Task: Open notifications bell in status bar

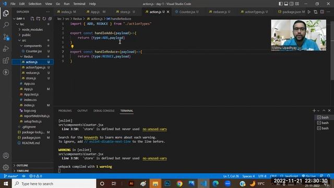Action: (329, 177)
